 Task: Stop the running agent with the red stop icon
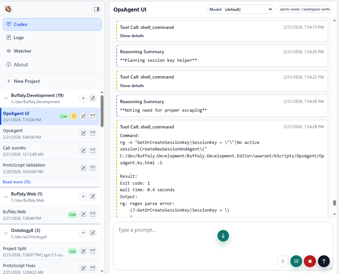pos(310,261)
